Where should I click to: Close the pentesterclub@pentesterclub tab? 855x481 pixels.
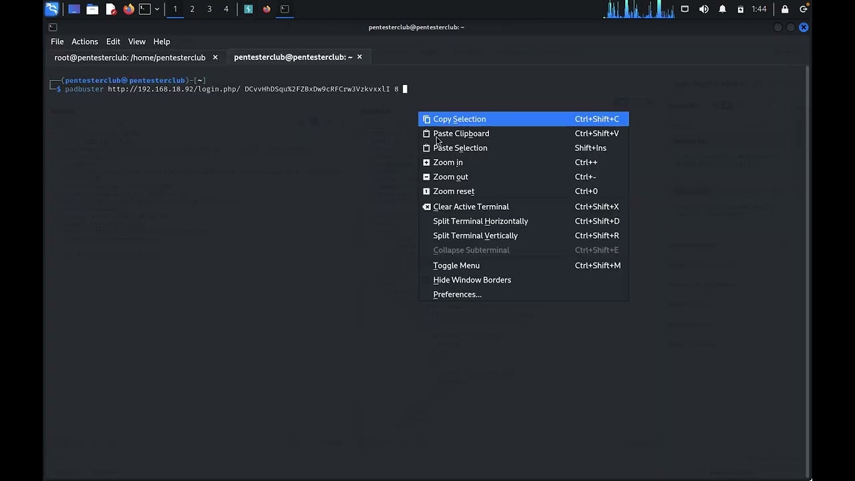359,57
